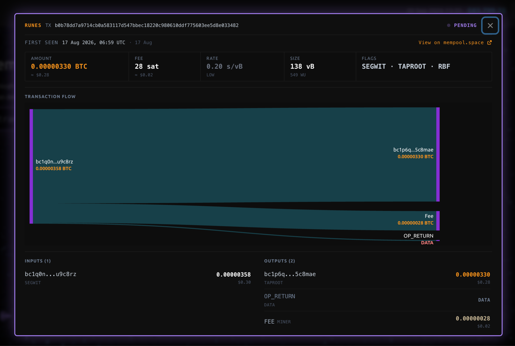This screenshot has height=346, width=515.
Task: Click the 549 WU weight text
Action: click(x=298, y=75)
